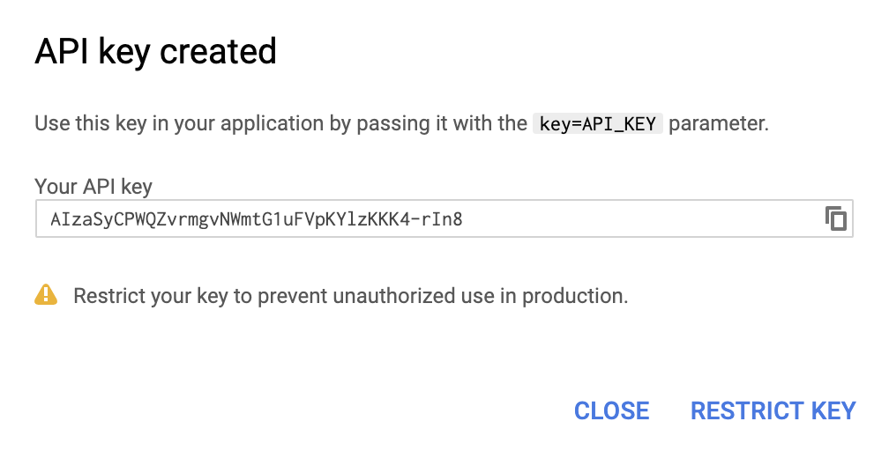Click the word "production" in the warning
This screenshot has height=451, width=889.
tap(574, 296)
